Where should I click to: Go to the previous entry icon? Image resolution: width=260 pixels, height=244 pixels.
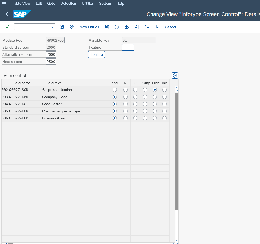coord(137,27)
